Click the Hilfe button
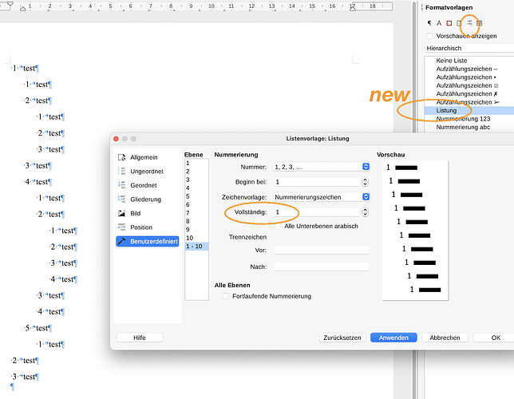The image size is (514, 399). [x=140, y=338]
